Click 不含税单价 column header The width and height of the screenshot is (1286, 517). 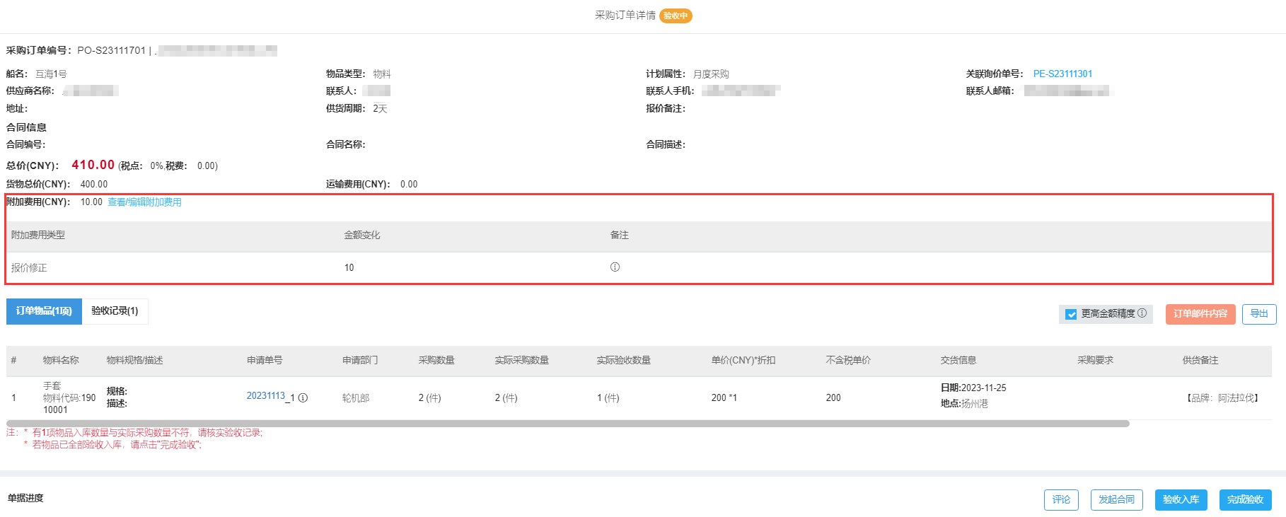848,360
